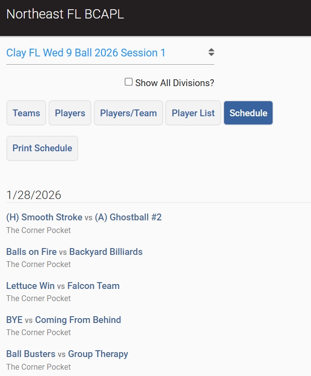
Task: Go to the Player List tab
Action: 193,113
